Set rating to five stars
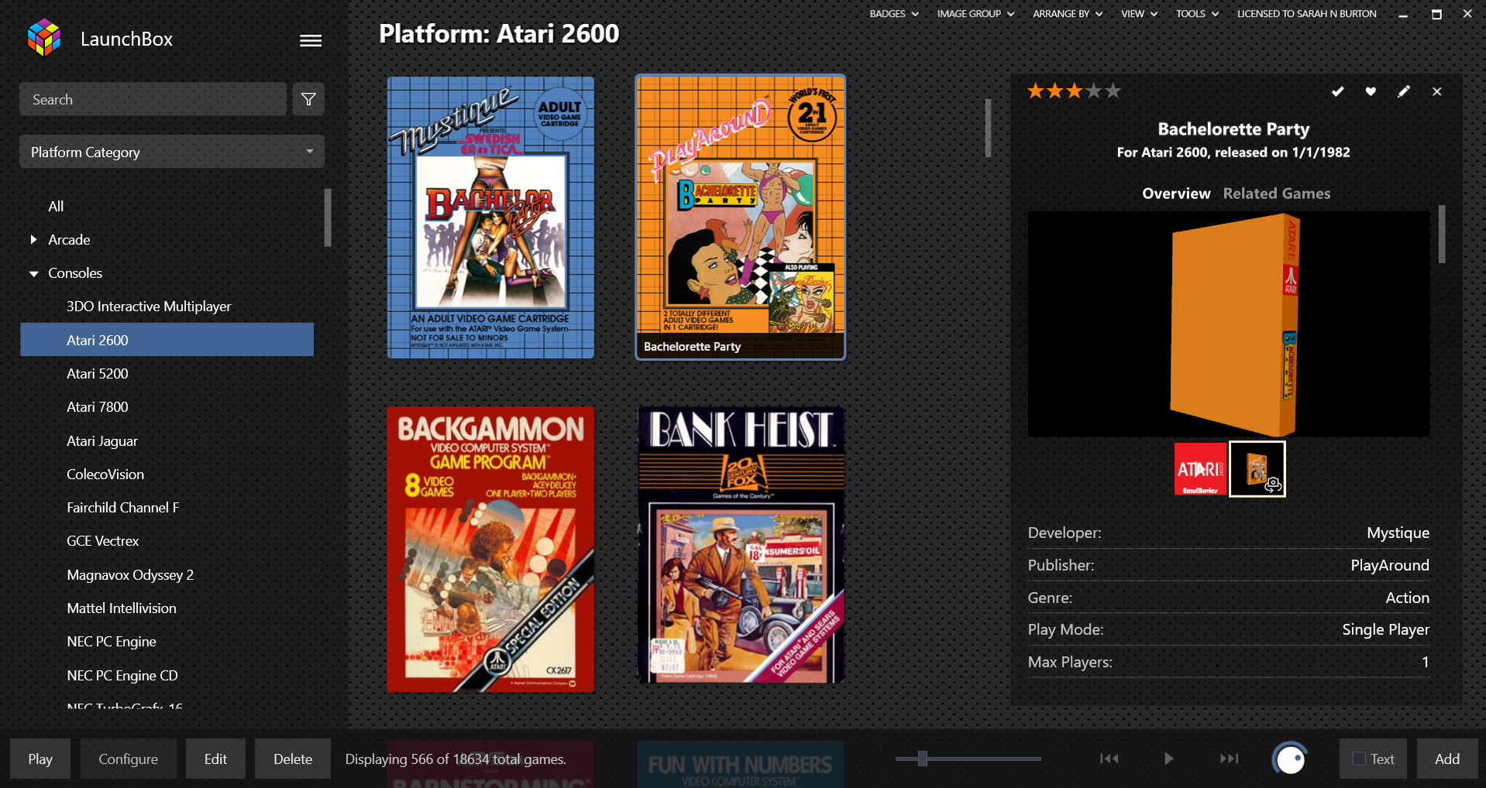This screenshot has height=788, width=1486. click(x=1113, y=91)
